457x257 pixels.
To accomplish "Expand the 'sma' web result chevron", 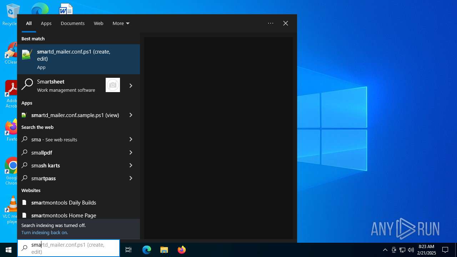I will [x=131, y=139].
